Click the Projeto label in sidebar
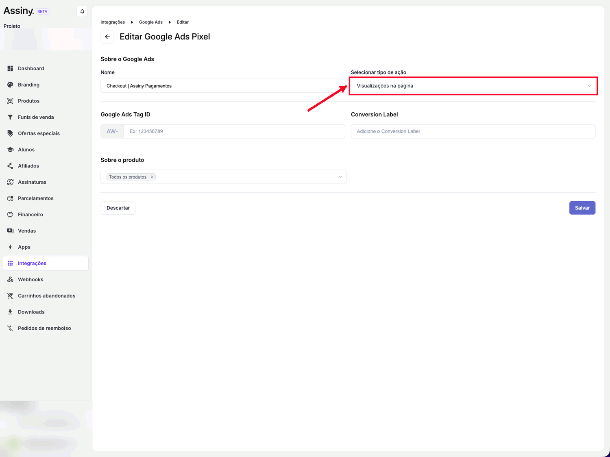Screen dimensions: 610x457 (12, 26)
